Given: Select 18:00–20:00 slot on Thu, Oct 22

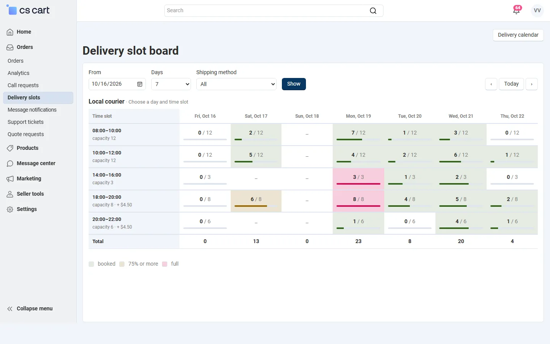Looking at the screenshot, I should 512,201.
